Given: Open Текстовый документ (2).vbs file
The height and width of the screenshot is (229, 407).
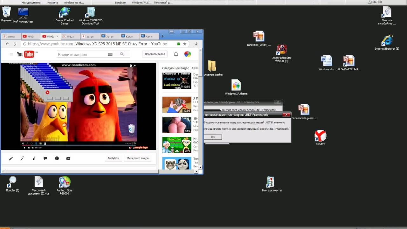Looking at the screenshot, I should [x=39, y=186].
